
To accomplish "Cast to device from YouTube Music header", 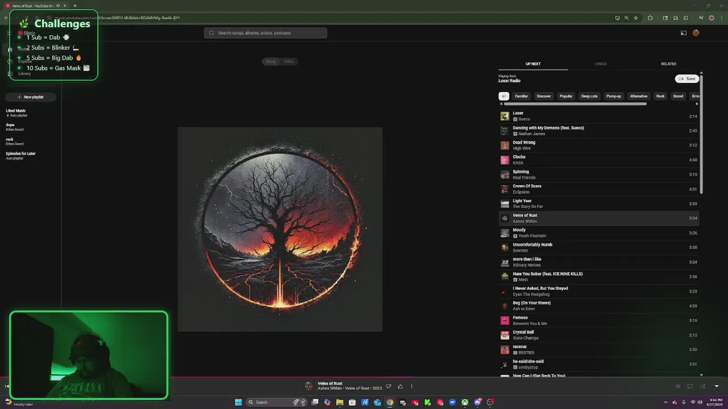I will [x=684, y=33].
